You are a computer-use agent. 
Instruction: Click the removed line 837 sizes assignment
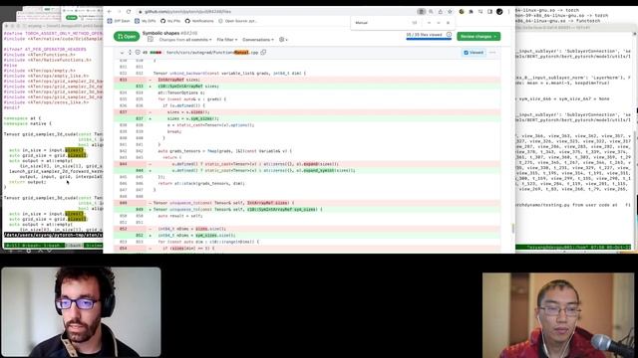coord(307,112)
